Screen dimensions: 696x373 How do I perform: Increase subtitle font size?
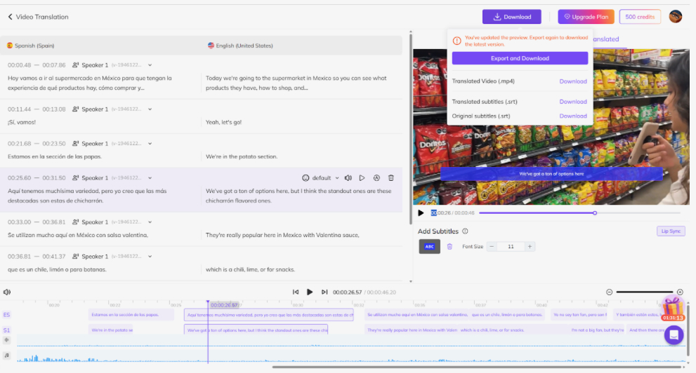click(530, 247)
